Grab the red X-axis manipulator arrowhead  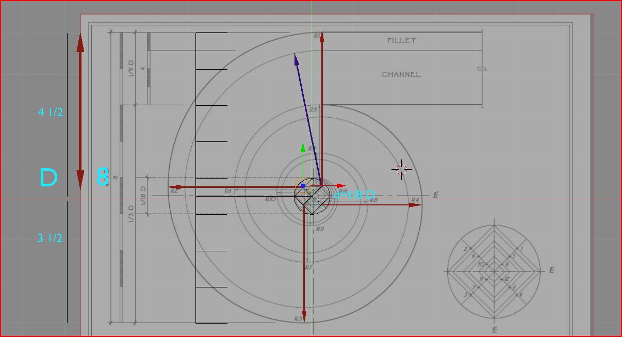[340, 185]
